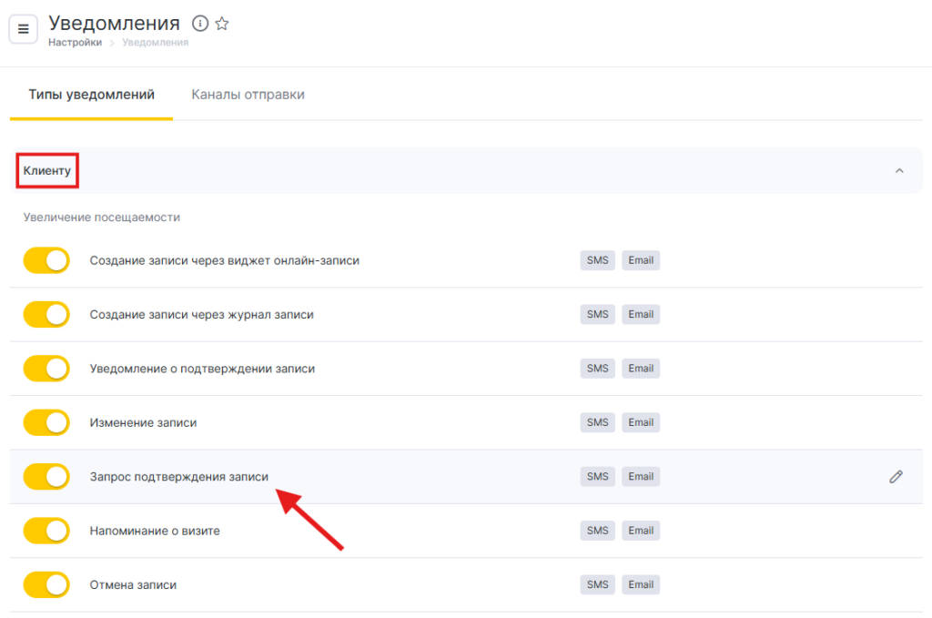The width and height of the screenshot is (932, 618).
Task: Open Запрос подтверждения записи notification row
Action: tap(178, 476)
